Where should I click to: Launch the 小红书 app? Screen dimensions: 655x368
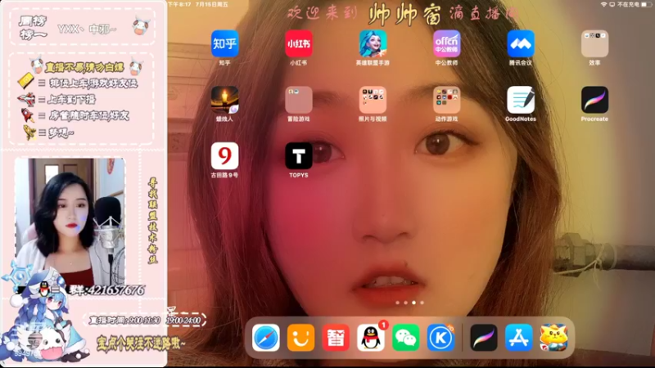pos(299,43)
